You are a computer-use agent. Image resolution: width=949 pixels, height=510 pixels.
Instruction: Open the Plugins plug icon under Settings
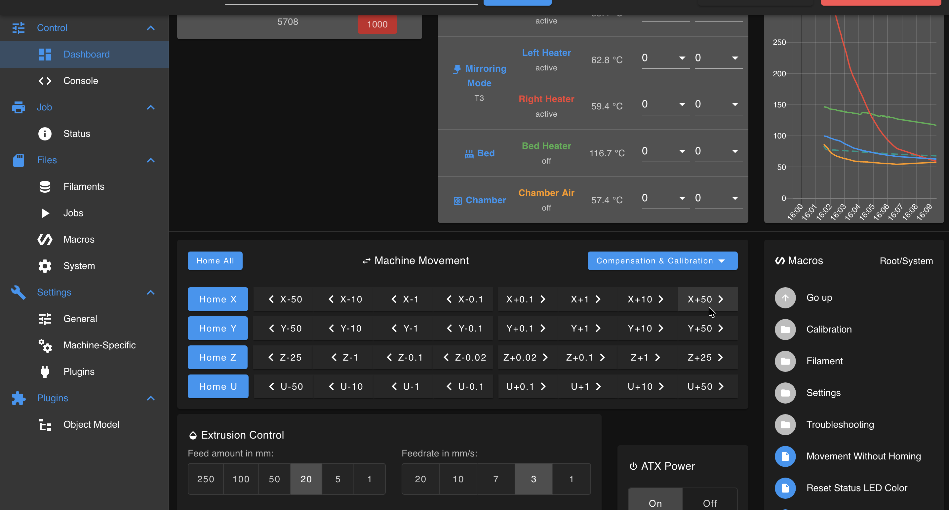point(45,372)
